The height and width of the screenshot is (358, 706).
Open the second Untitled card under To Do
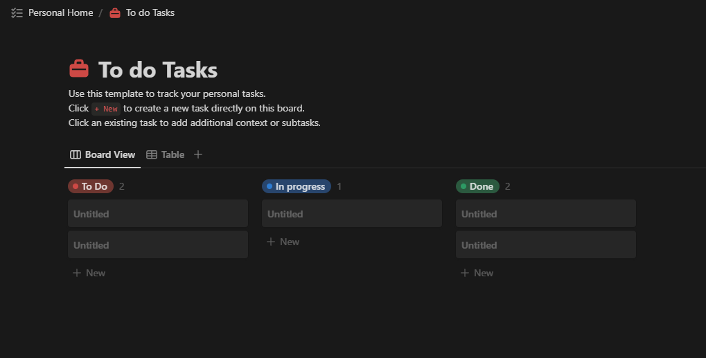pos(157,244)
